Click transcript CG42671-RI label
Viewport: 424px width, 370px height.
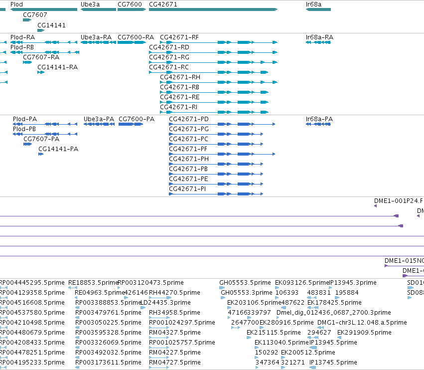[x=179, y=107]
